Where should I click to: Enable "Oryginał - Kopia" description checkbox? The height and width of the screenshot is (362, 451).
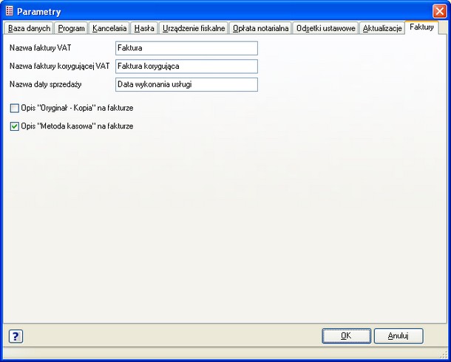15,108
